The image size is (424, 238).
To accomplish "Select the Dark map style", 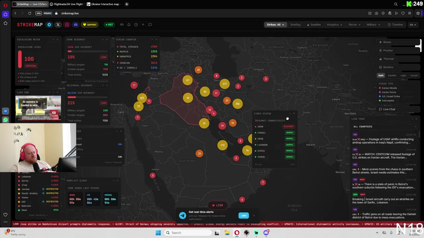I will click(x=381, y=75).
